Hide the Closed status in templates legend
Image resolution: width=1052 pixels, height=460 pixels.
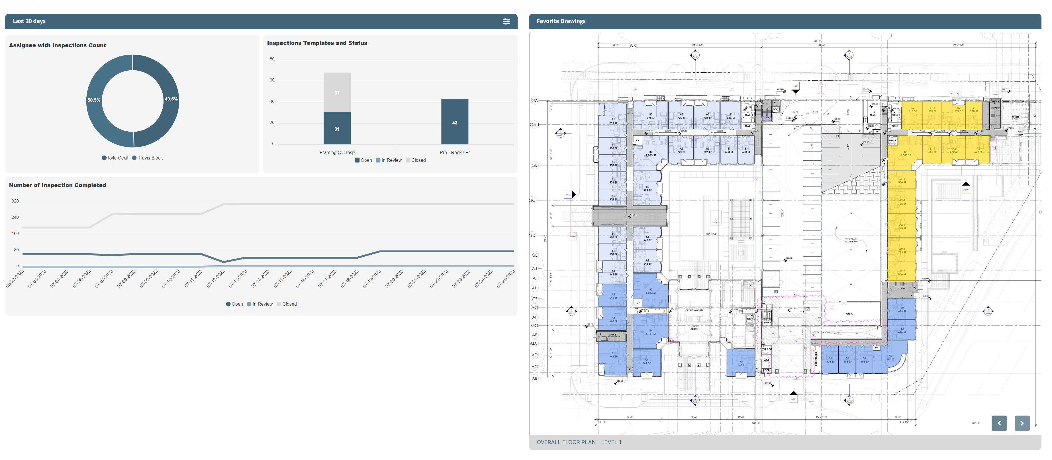[416, 160]
